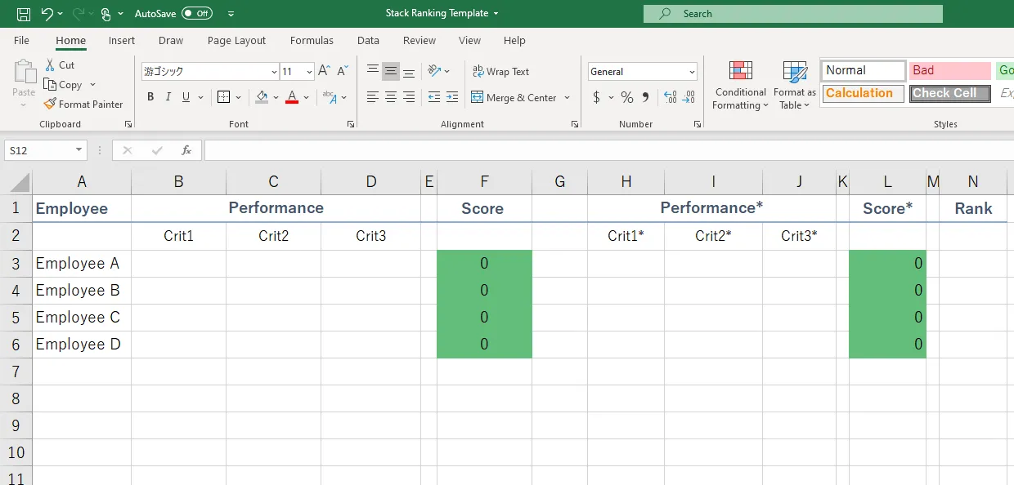
Task: Open Conditional Formatting menu
Action: 740,86
